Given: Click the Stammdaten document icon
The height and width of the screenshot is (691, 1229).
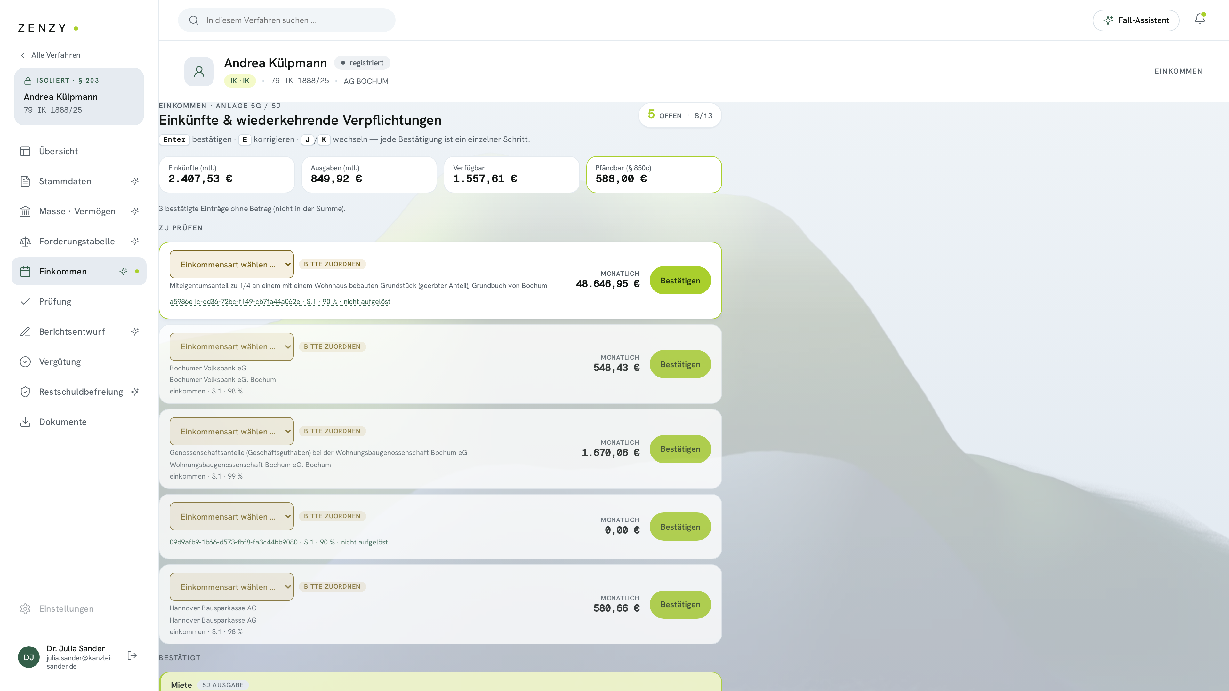Looking at the screenshot, I should coord(25,181).
